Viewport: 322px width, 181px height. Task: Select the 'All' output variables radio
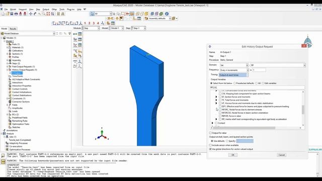tap(256, 83)
